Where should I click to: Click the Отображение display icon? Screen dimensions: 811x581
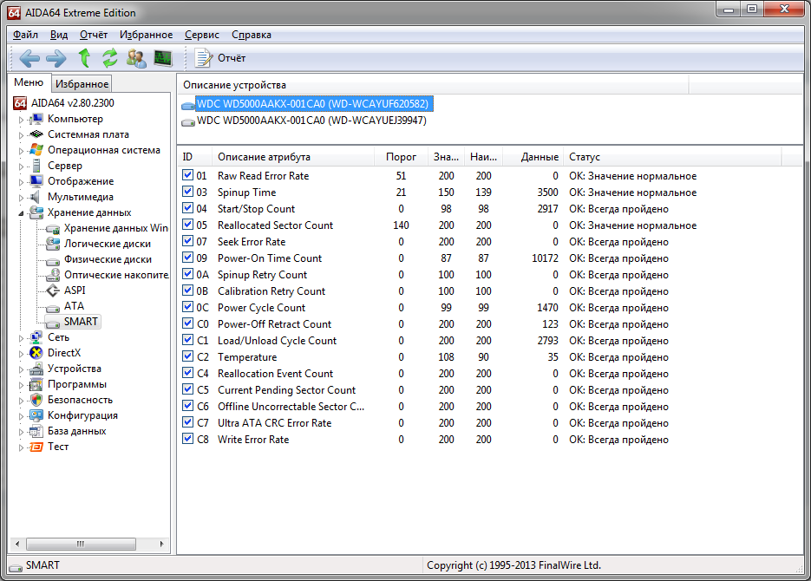point(36,181)
